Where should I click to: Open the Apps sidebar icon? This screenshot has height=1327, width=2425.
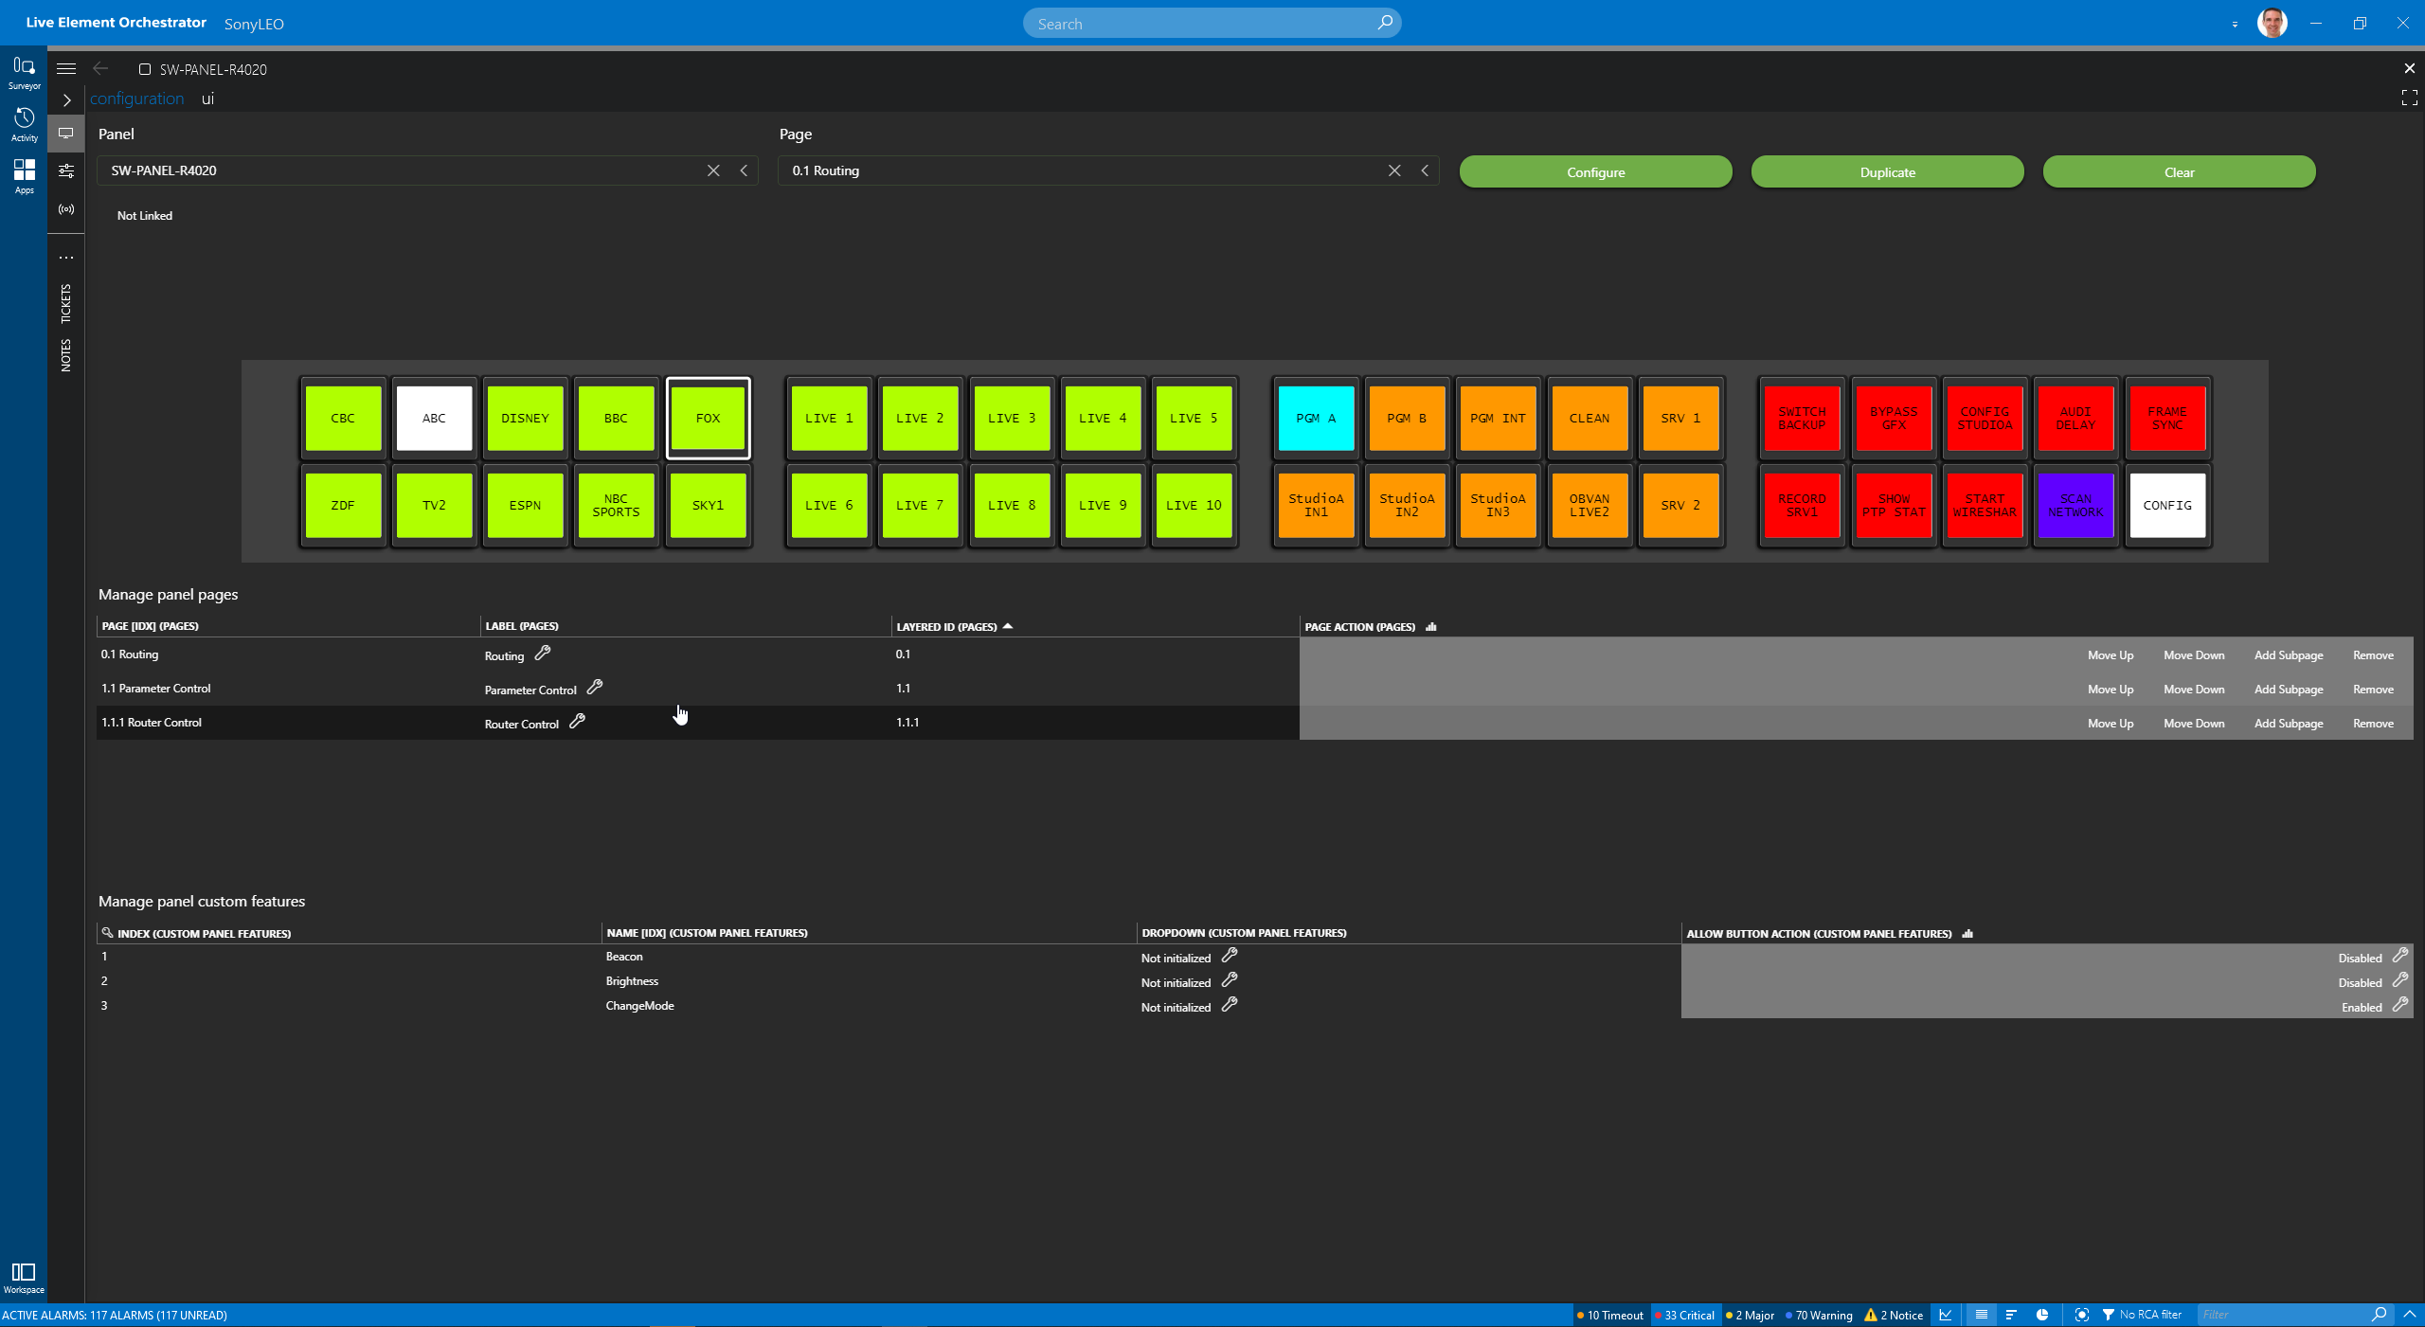click(24, 176)
